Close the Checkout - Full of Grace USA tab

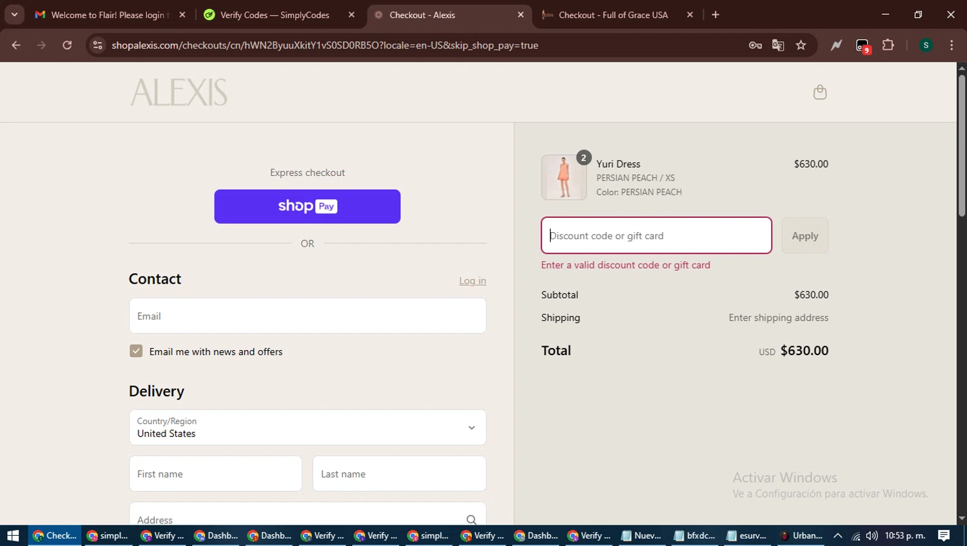click(x=690, y=15)
